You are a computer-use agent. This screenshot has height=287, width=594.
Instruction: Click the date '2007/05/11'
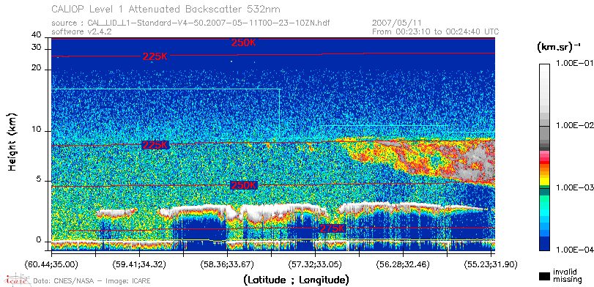tap(397, 23)
